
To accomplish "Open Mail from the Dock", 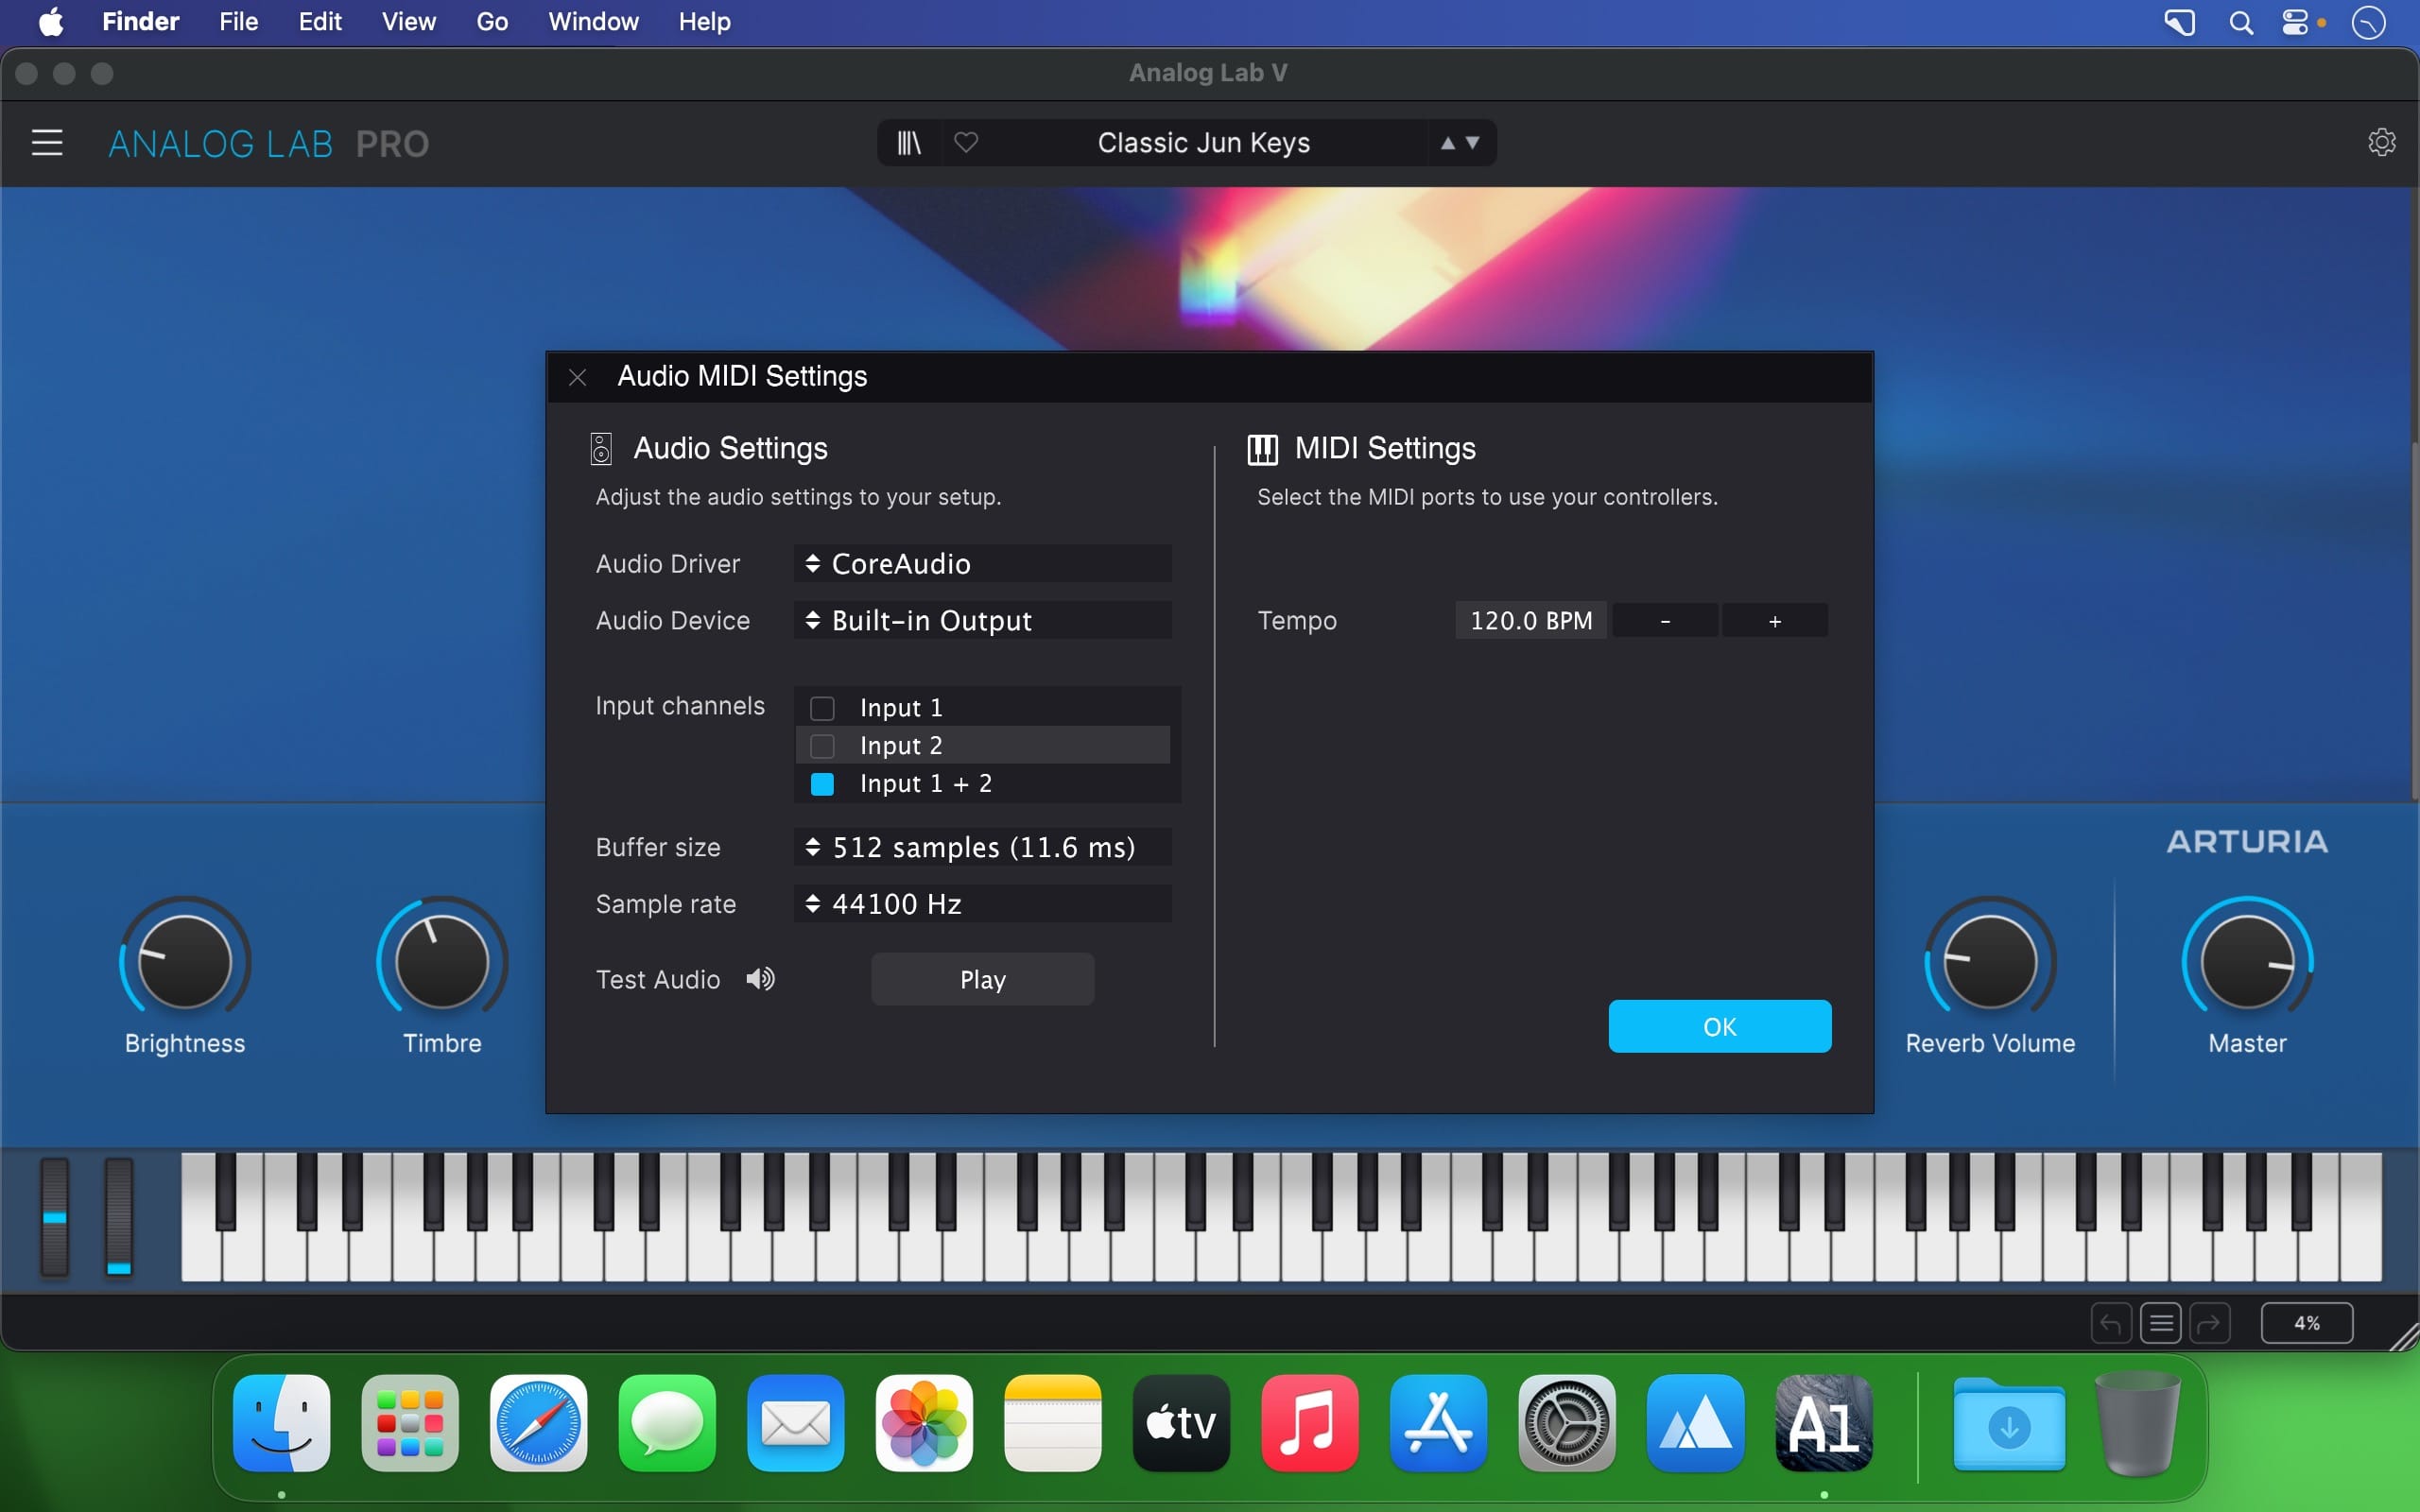I will pyautogui.click(x=796, y=1423).
